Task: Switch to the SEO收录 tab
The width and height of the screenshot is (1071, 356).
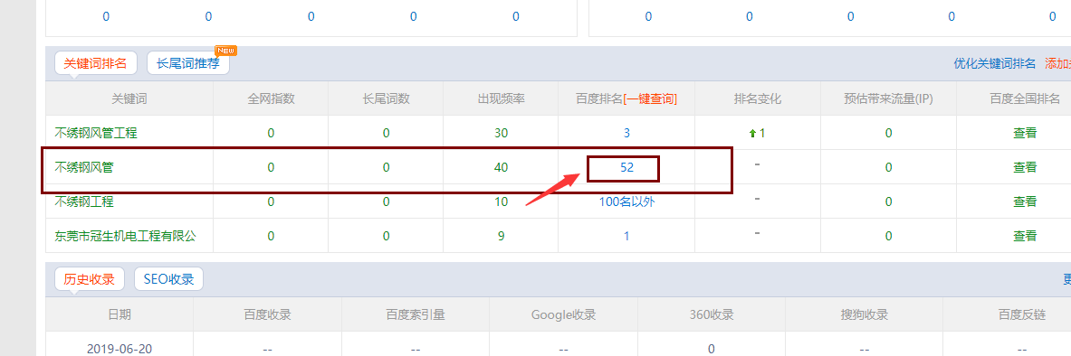Action: point(168,279)
